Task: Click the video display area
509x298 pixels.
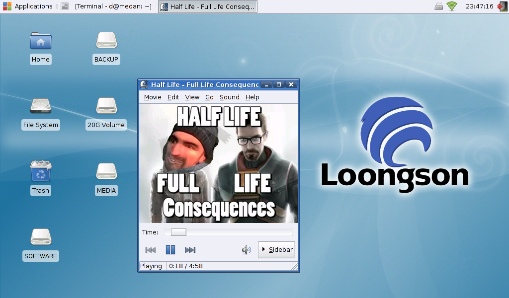Action: [x=219, y=163]
